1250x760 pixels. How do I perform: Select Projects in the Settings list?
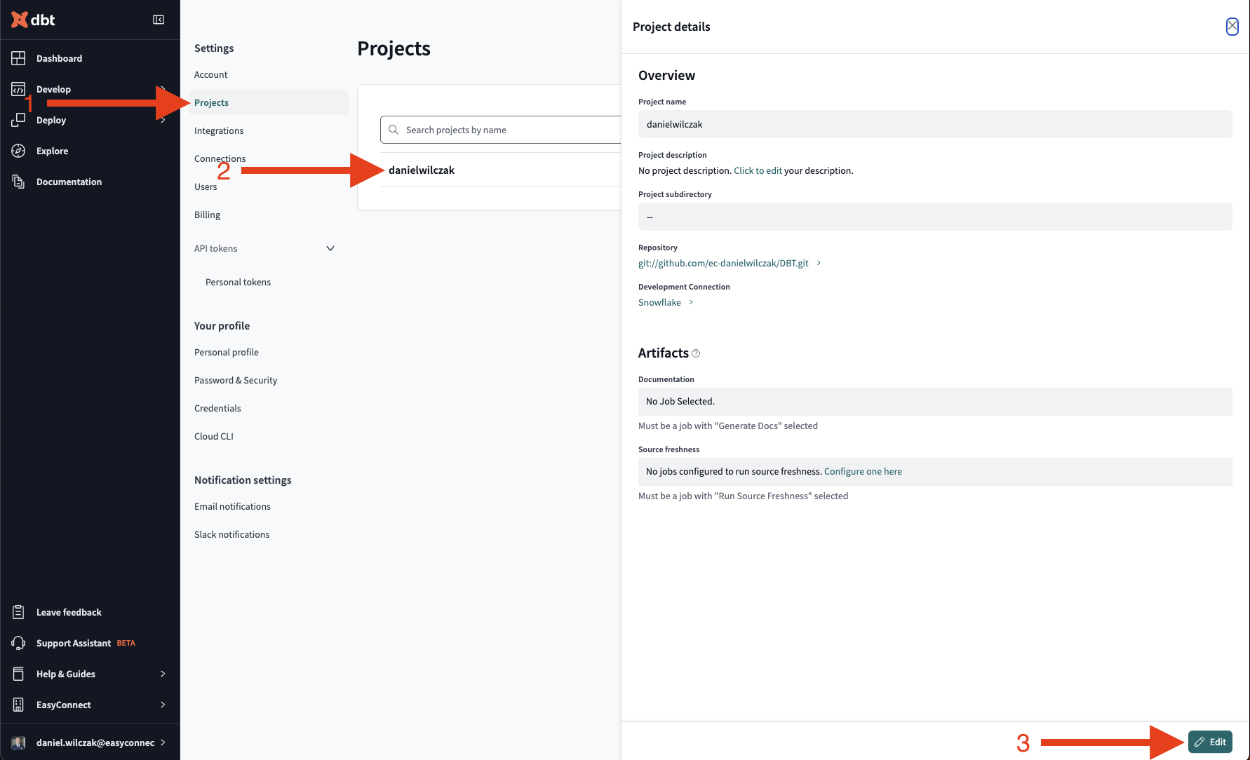(269, 102)
